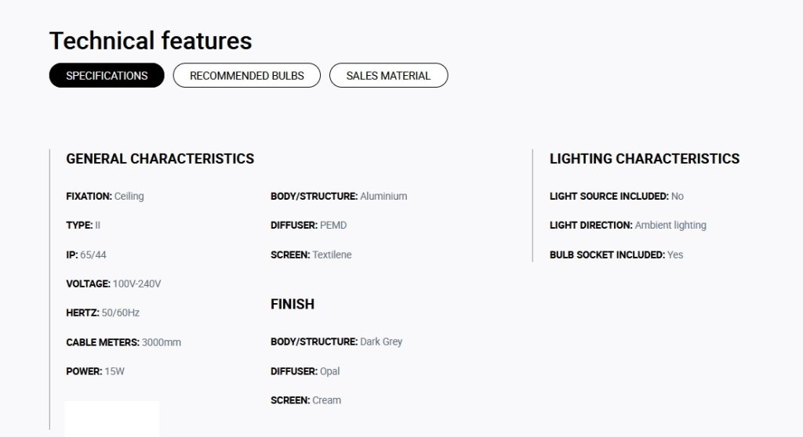Screen dimensions: 803x437
Task: Select the Fixation: Ceiling entry
Action: (105, 196)
